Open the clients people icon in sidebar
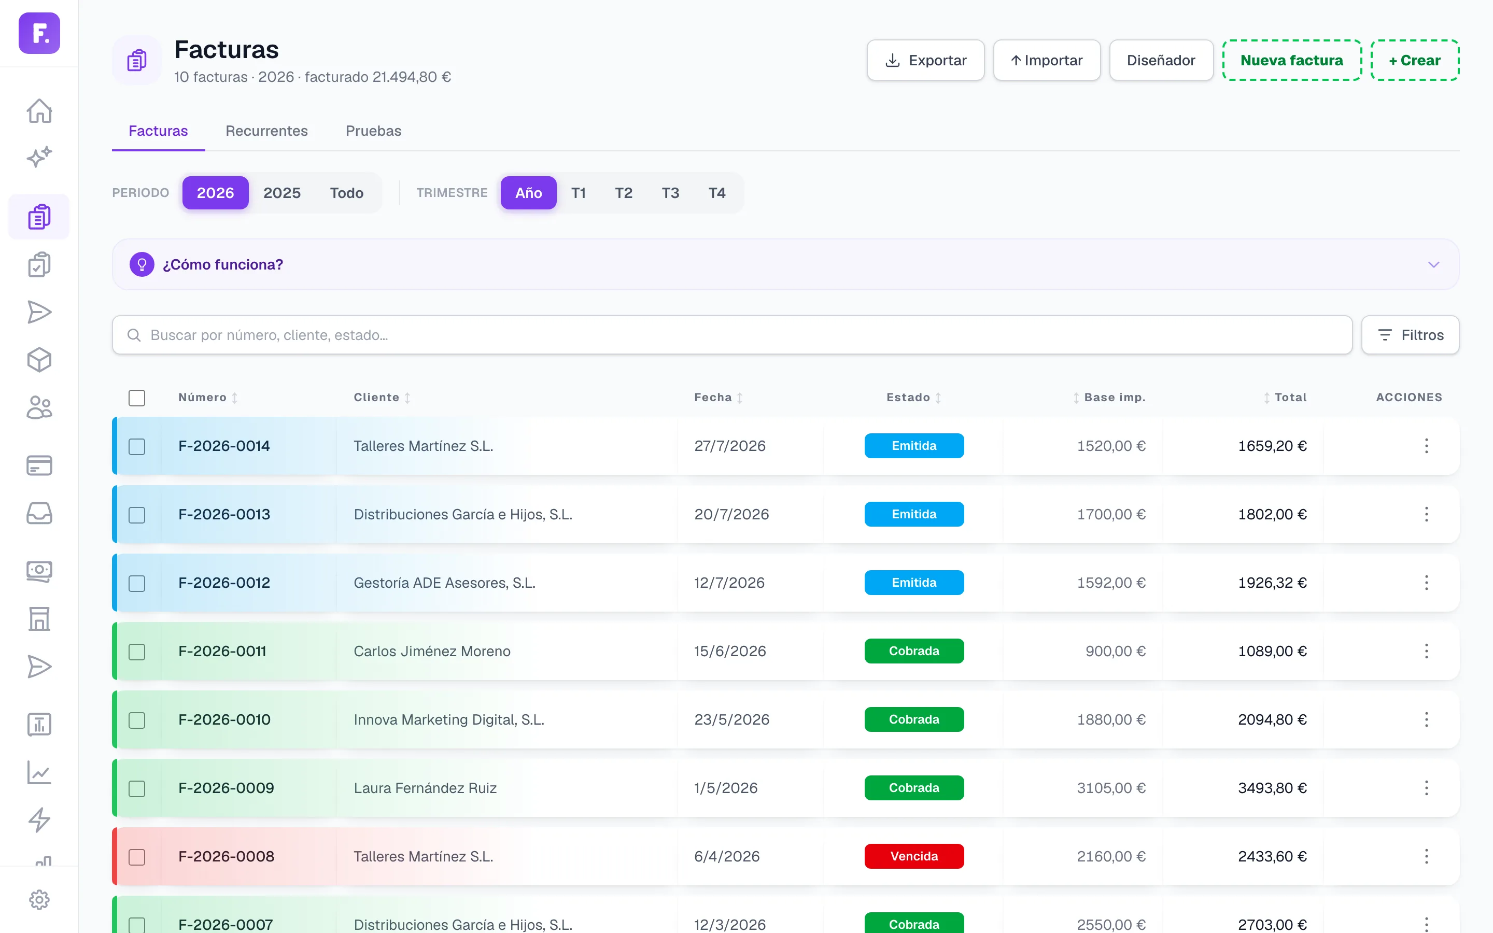Viewport: 1493px width, 933px height. coord(39,408)
